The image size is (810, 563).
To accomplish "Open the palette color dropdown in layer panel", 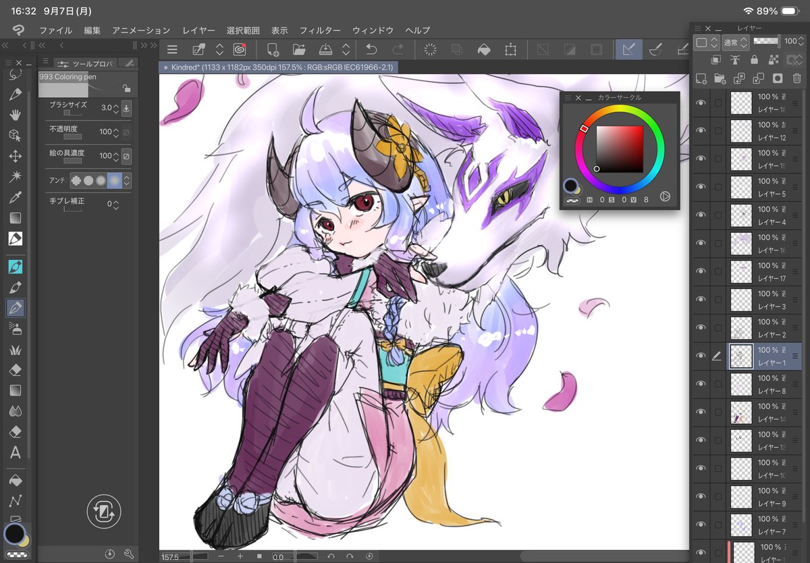I will click(707, 43).
